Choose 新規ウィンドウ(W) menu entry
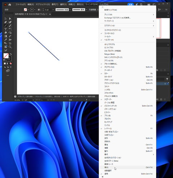Viewport: 173px width, 178px height. [x=127, y=10]
